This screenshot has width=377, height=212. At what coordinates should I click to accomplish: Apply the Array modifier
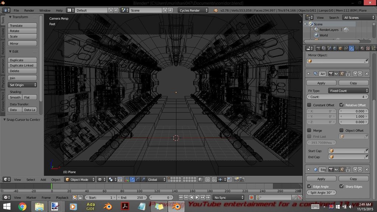pyautogui.click(x=321, y=83)
